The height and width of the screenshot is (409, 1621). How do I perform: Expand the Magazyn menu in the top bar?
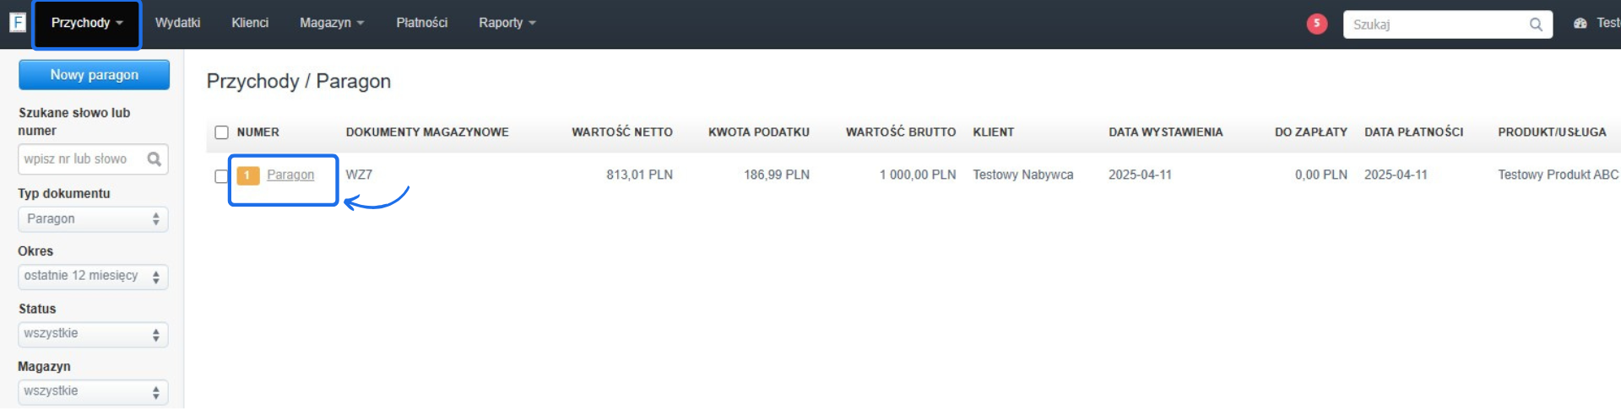[332, 23]
